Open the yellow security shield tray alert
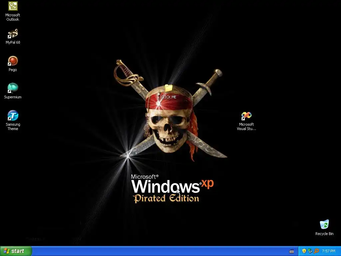The image size is (341, 256). click(x=304, y=251)
